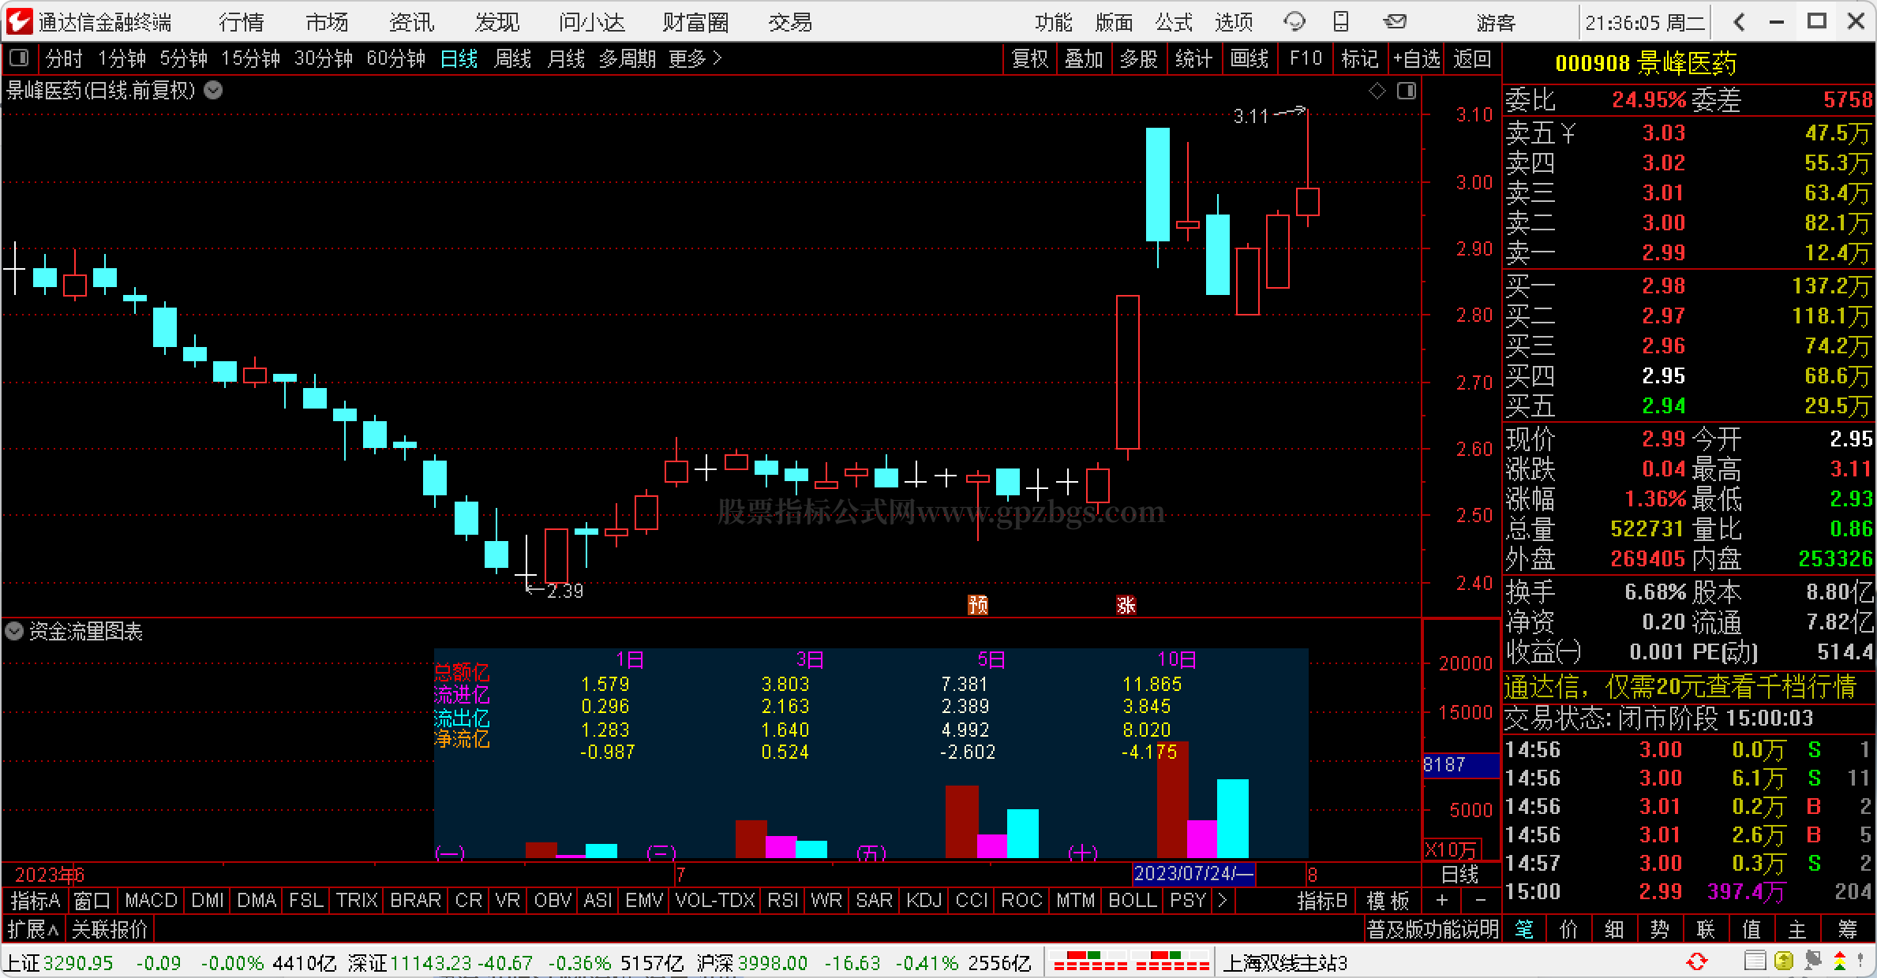This screenshot has width=1877, height=978.
Task: Click the satellite dish connection icon
Action: coord(1811,961)
